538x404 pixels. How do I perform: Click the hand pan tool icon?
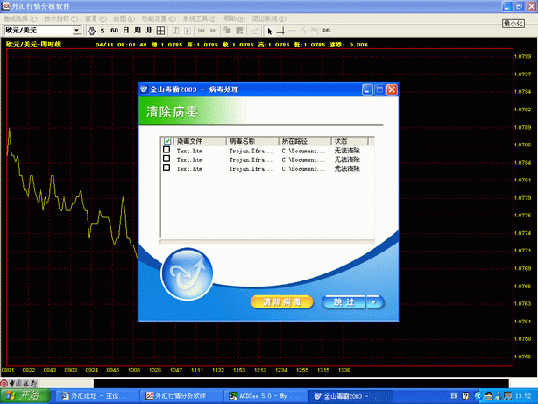(92, 31)
